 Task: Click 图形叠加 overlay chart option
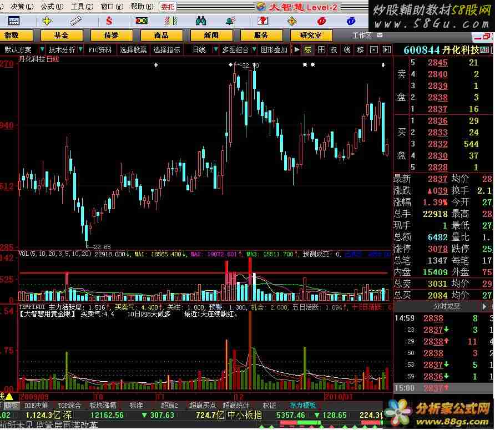(x=274, y=50)
